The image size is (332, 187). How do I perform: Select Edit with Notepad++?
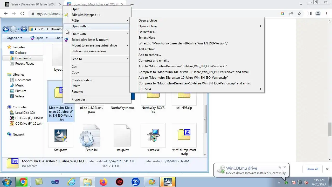point(96,15)
